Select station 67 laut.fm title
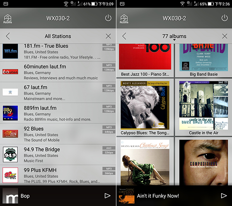The image size is (232, 206). coord(36,87)
